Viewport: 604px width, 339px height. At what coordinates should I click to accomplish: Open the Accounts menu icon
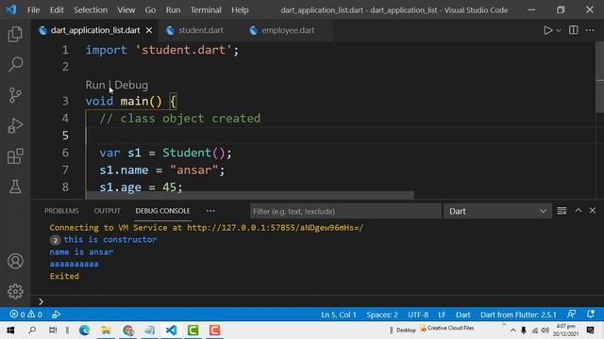(15, 262)
